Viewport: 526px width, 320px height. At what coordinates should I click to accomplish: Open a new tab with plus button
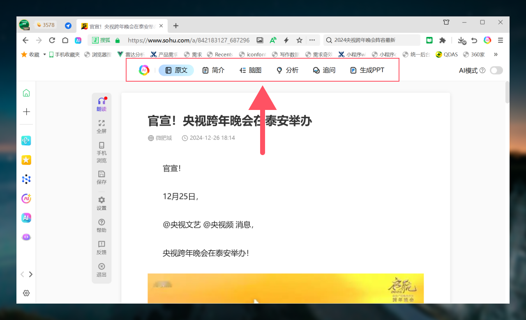tap(176, 26)
